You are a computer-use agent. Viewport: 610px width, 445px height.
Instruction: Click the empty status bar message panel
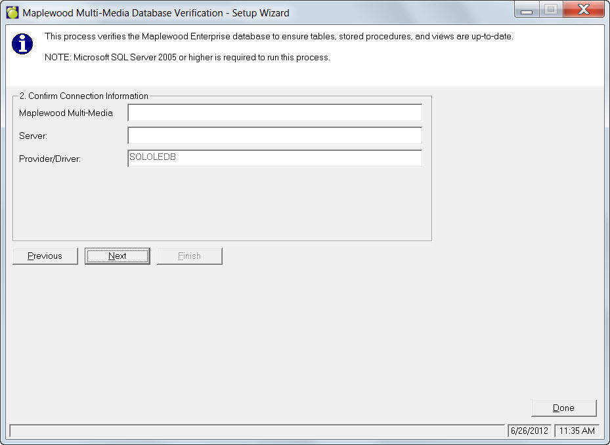tap(256, 431)
